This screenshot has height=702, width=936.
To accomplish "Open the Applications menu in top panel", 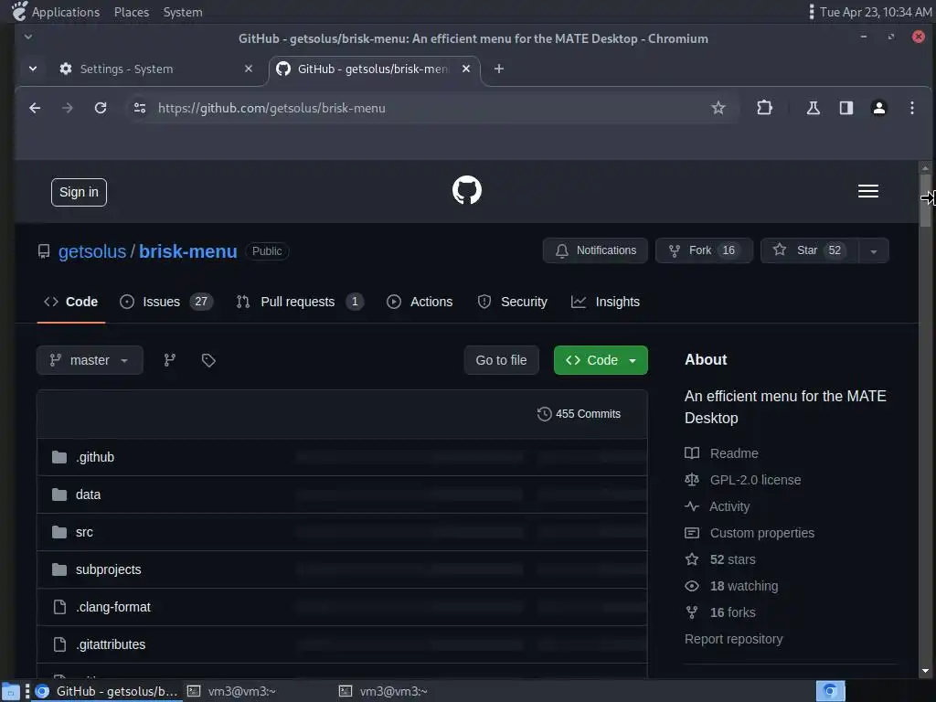I will click(x=65, y=12).
